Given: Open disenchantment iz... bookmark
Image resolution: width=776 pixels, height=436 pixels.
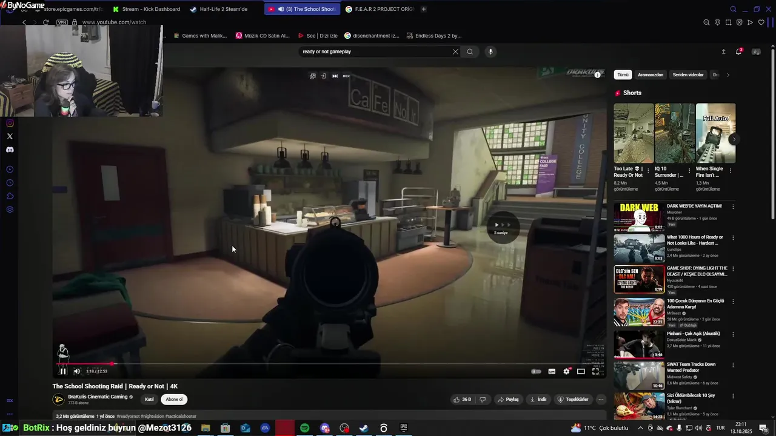Looking at the screenshot, I should click(372, 36).
